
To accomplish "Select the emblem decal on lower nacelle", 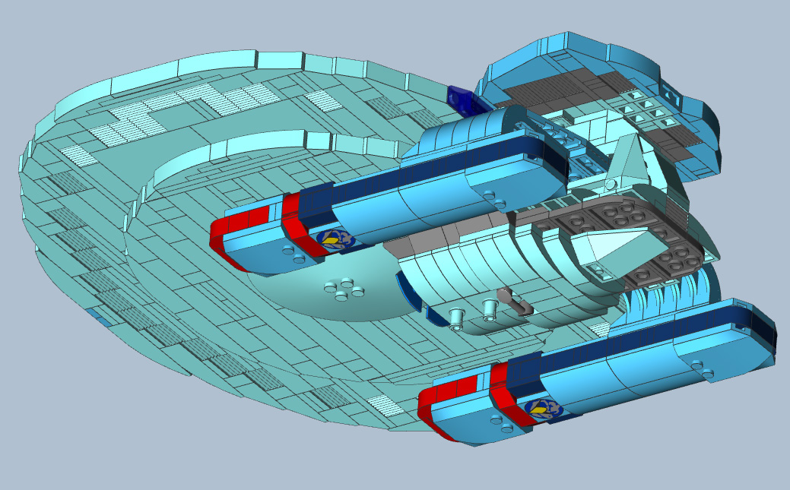I will click(544, 409).
